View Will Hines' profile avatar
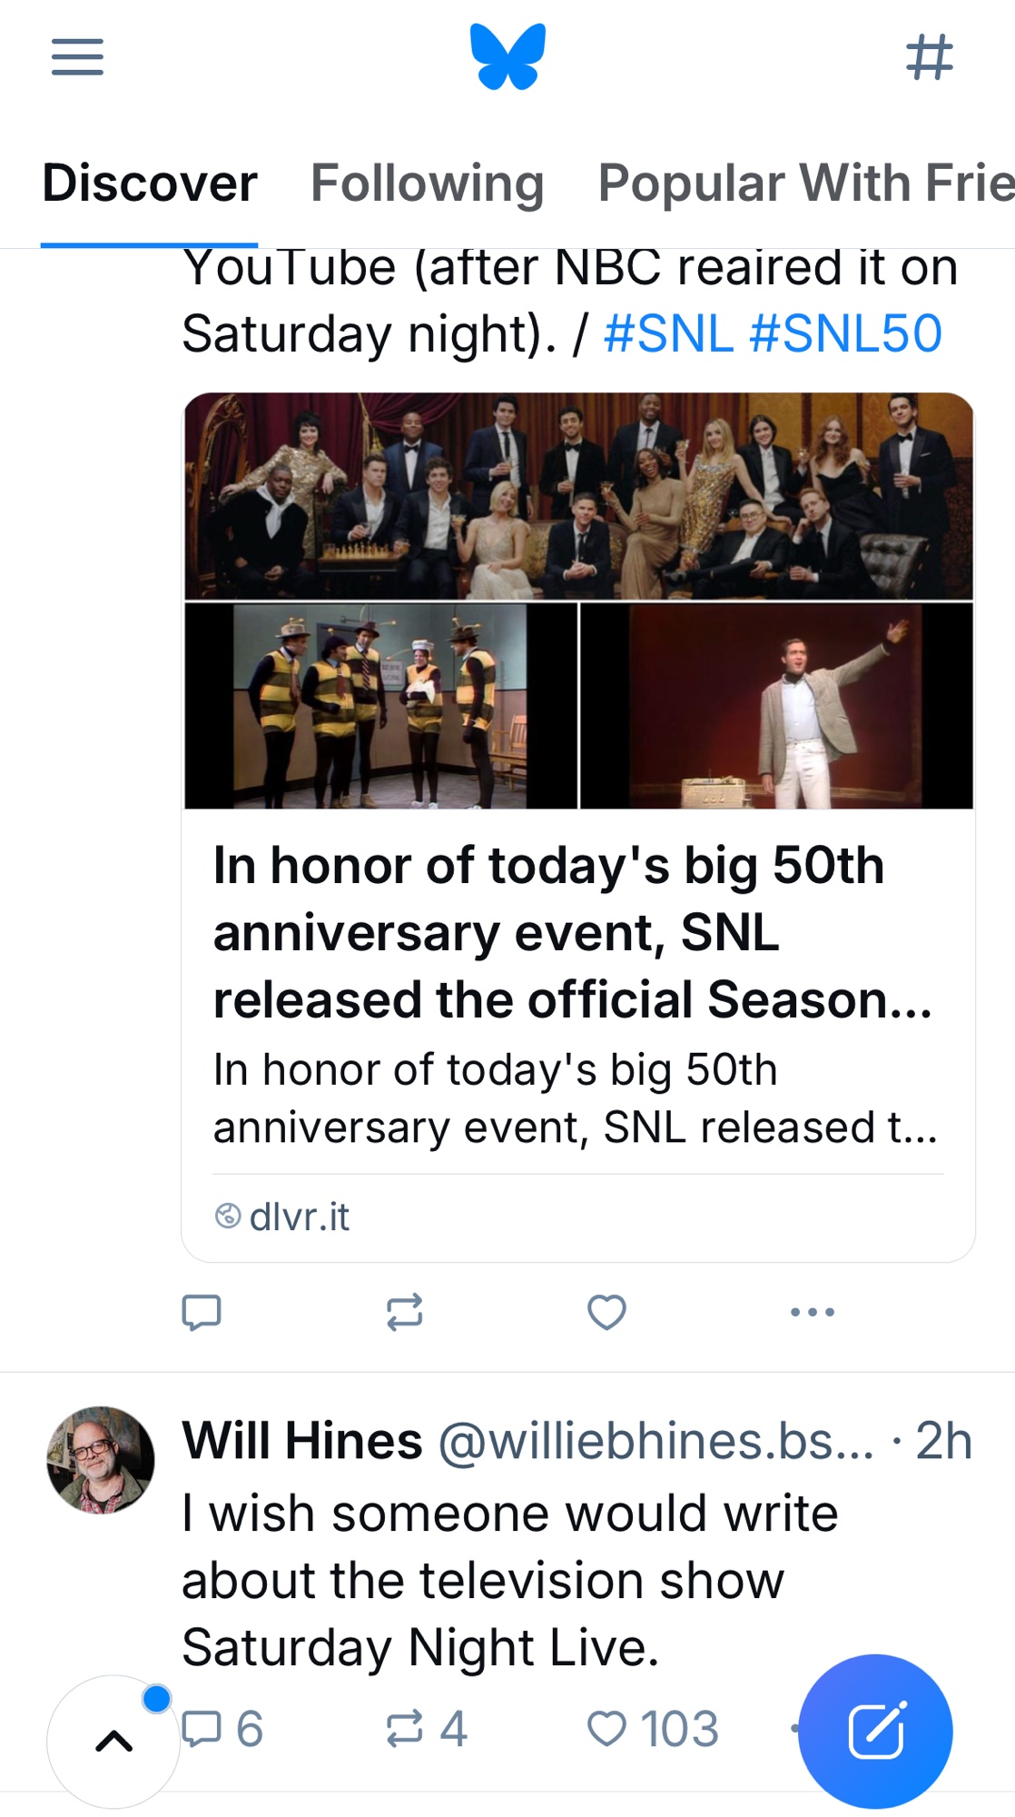Screen dimensions: 1015x1817 click(101, 1460)
